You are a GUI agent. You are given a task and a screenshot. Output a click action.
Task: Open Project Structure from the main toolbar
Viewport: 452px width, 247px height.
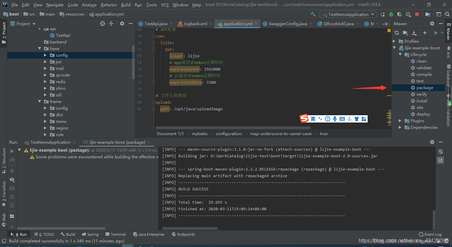pos(428,14)
